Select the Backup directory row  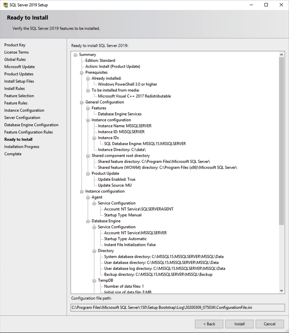(x=158, y=275)
